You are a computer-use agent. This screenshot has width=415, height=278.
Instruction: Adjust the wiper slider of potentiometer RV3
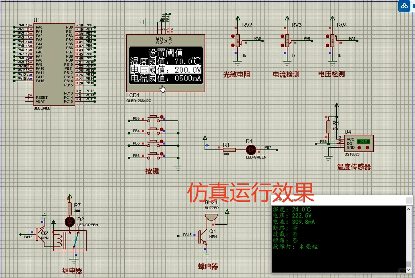point(291,42)
